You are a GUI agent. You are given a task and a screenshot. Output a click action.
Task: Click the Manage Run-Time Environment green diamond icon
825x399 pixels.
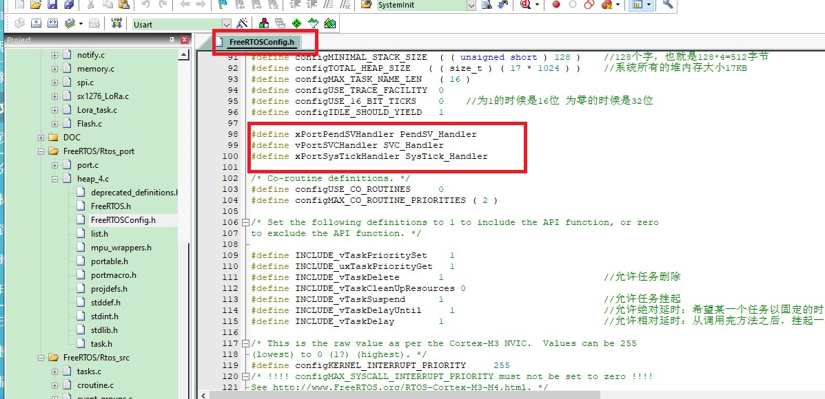tap(297, 24)
